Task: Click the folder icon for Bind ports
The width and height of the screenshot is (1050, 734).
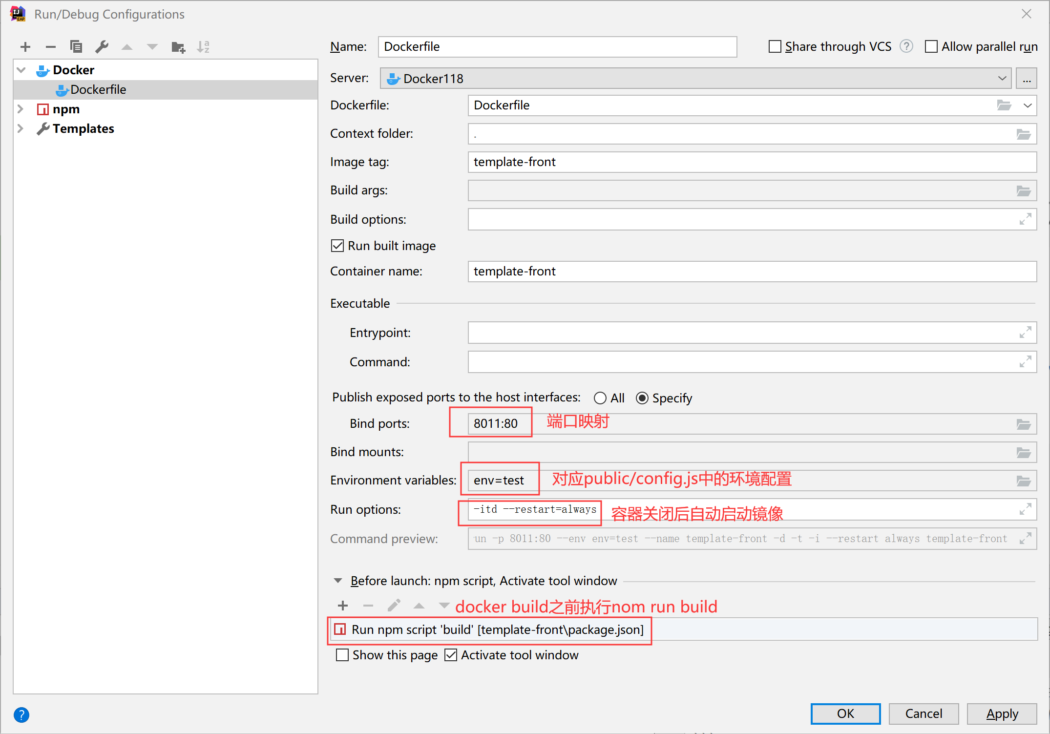Action: pyautogui.click(x=1024, y=423)
